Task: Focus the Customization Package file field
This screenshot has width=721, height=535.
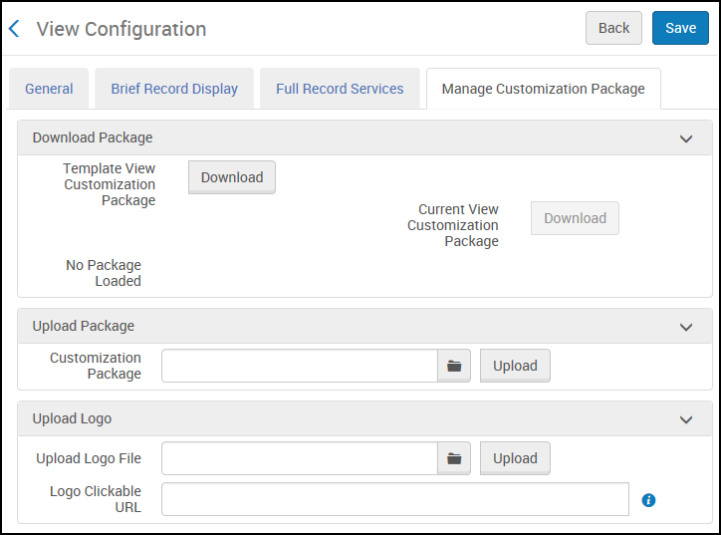Action: [300, 366]
